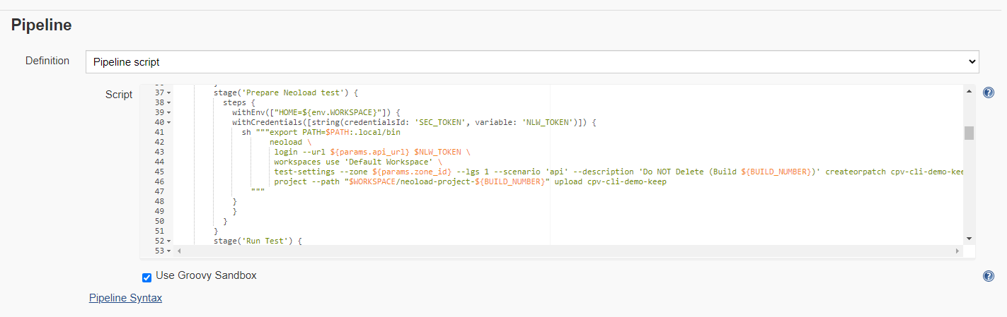Fold the steps block at line 38
This screenshot has height=317, width=1007.
click(169, 103)
